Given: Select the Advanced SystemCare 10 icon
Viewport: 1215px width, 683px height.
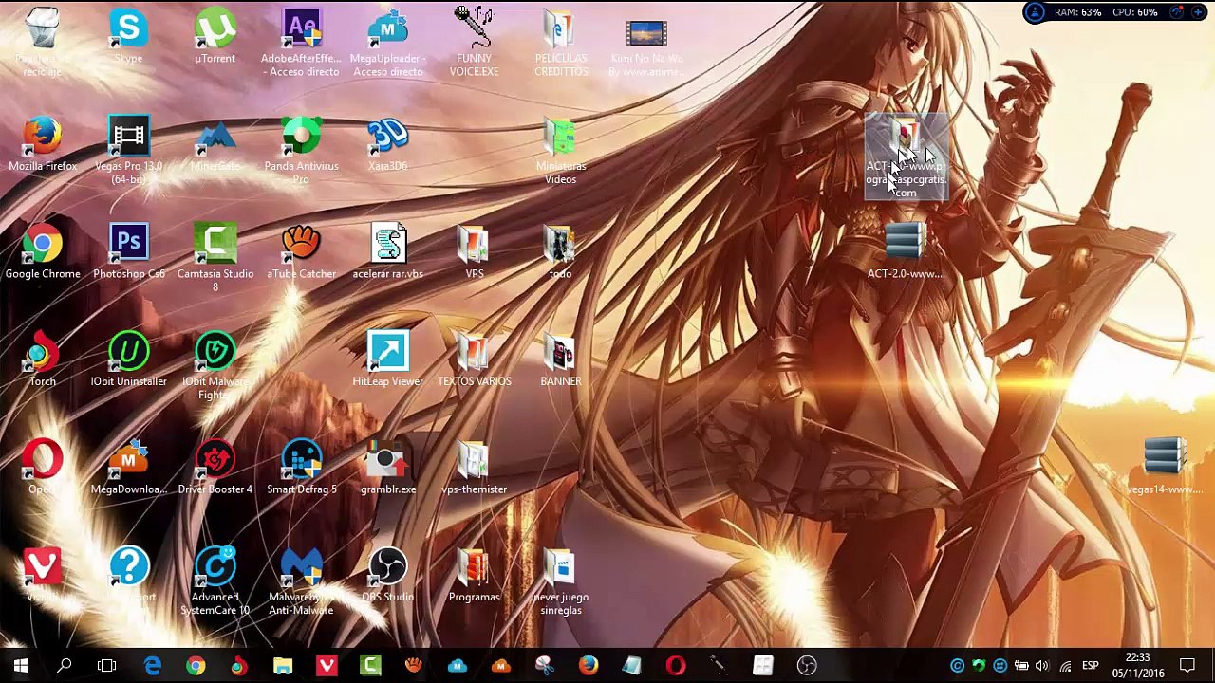Looking at the screenshot, I should click(x=215, y=581).
